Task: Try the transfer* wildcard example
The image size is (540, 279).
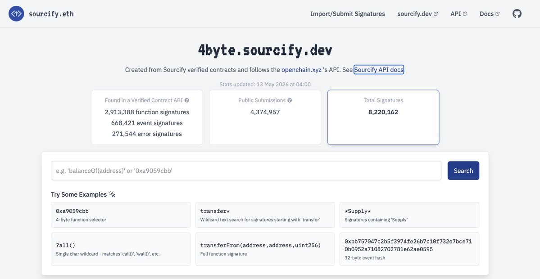Action: pyautogui.click(x=265, y=215)
